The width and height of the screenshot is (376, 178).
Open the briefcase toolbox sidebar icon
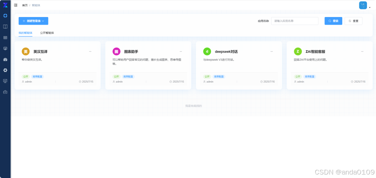(5, 92)
